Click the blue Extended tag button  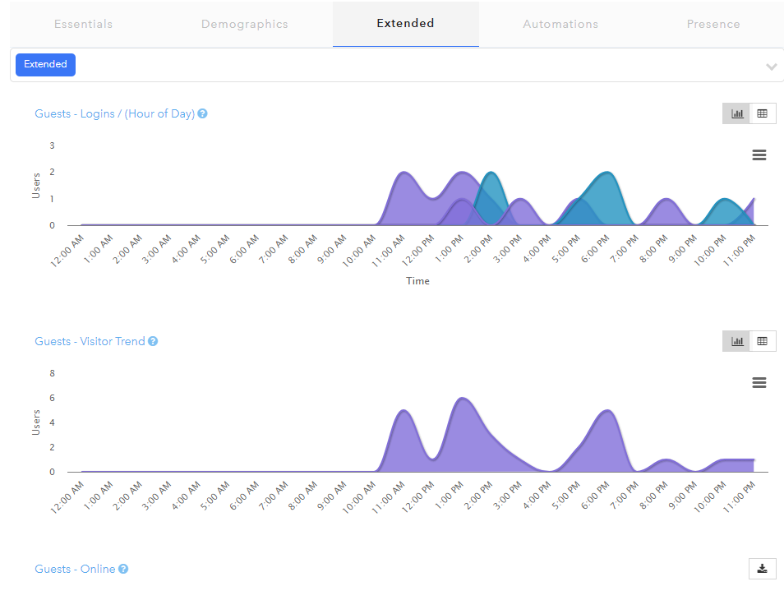45,64
